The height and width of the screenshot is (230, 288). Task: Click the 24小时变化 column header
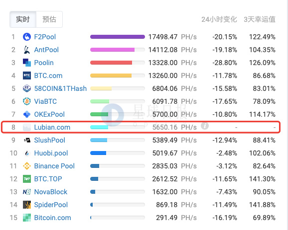click(219, 19)
